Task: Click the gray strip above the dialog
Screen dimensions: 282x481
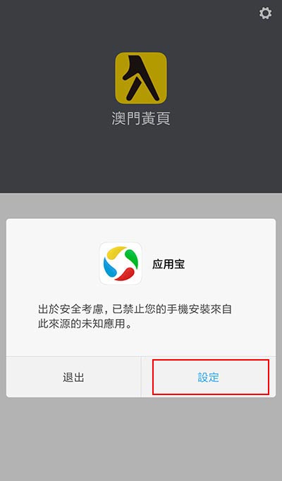Action: pyautogui.click(x=141, y=206)
